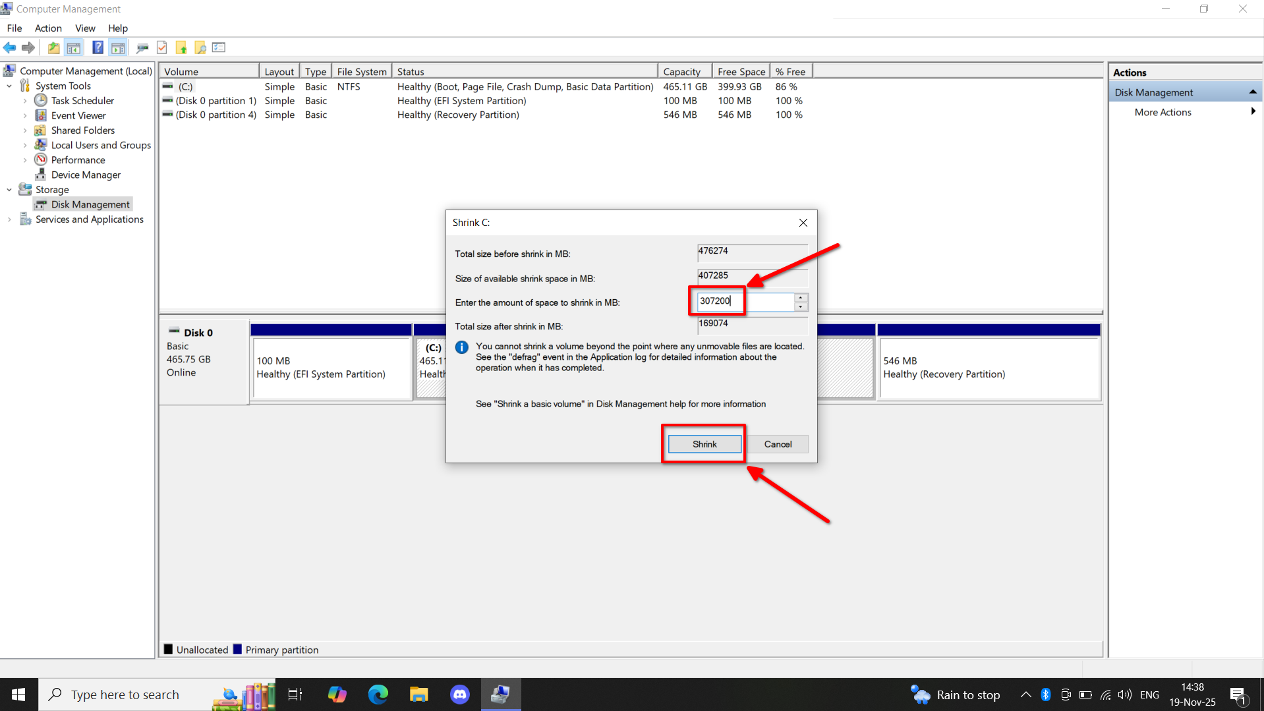The width and height of the screenshot is (1264, 711).
Task: Expand the More Actions submenu arrow
Action: point(1252,112)
